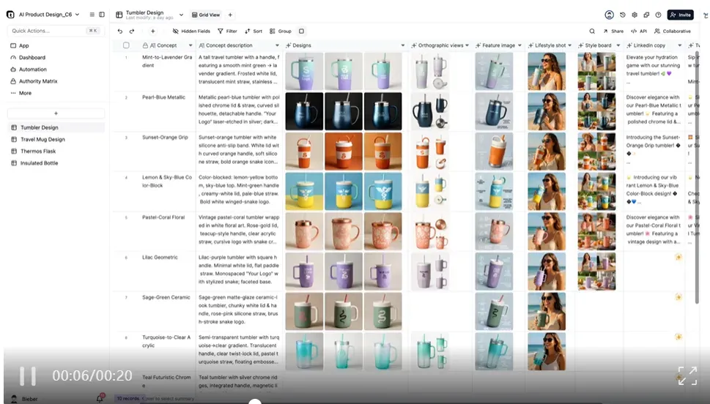Click the AI generate sparkle in Sage-Green Ceramic row
This screenshot has width=710, height=404.
coord(678,297)
